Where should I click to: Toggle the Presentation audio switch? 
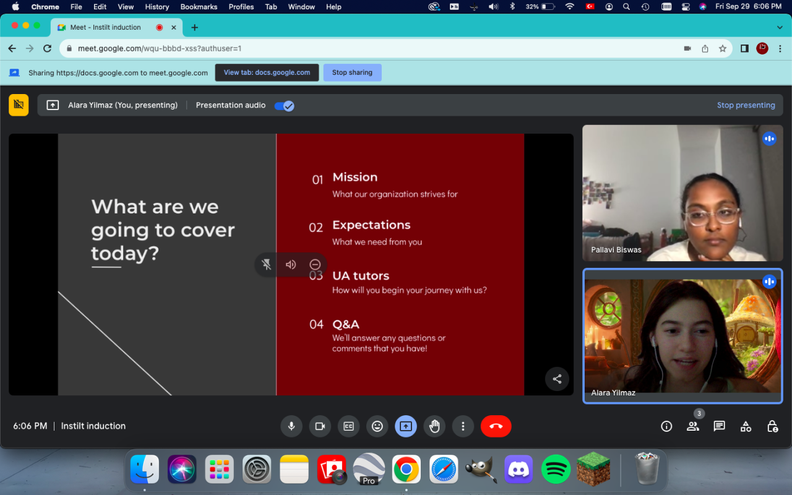click(x=284, y=106)
